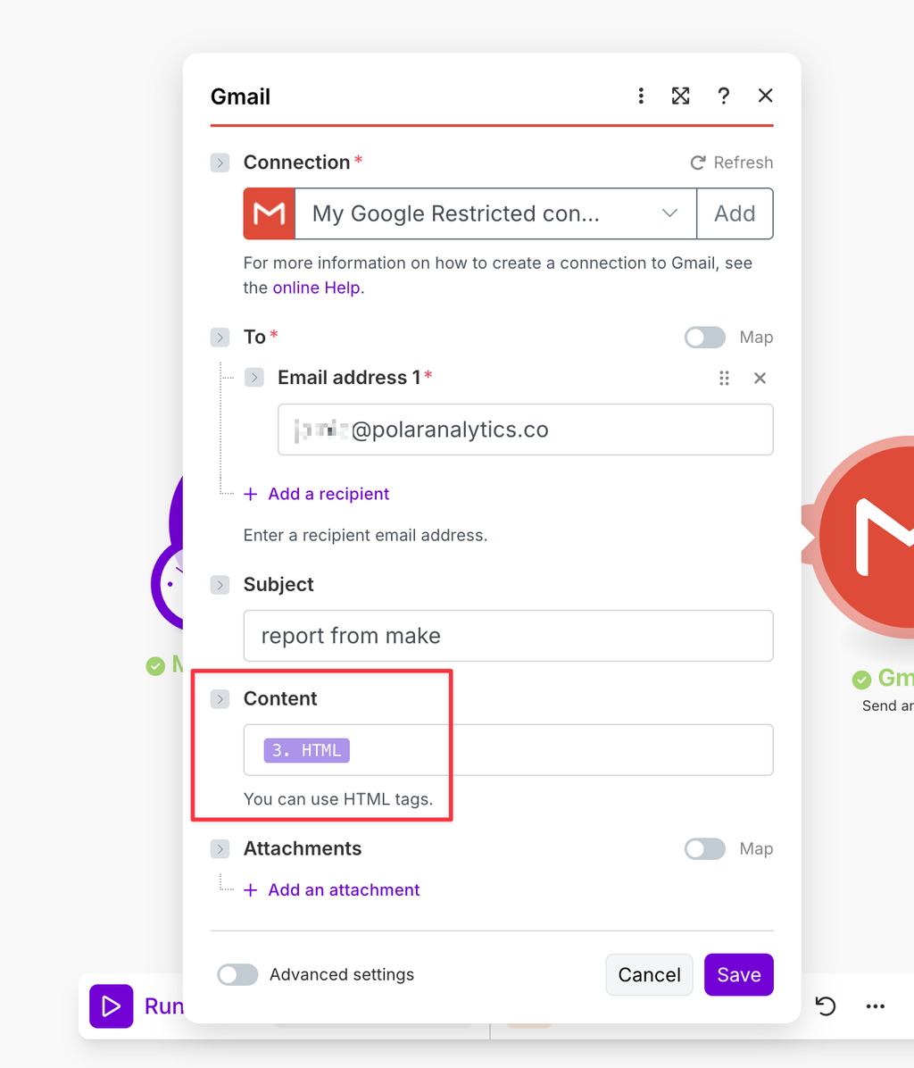The height and width of the screenshot is (1068, 914).
Task: Open the three-dot options menu in Gmail header
Action: [x=640, y=96]
